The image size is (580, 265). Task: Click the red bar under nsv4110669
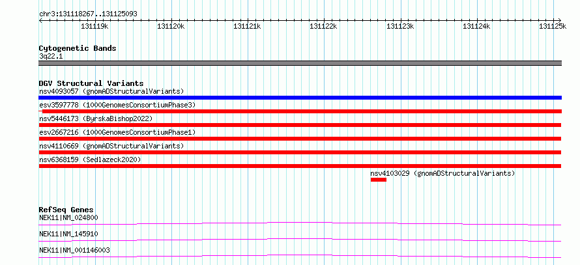click(x=300, y=152)
